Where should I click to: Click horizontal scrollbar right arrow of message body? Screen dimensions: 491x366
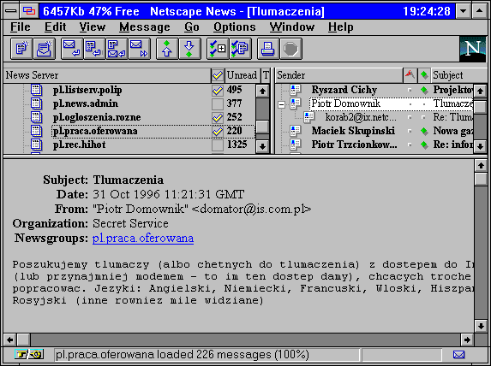click(467, 339)
